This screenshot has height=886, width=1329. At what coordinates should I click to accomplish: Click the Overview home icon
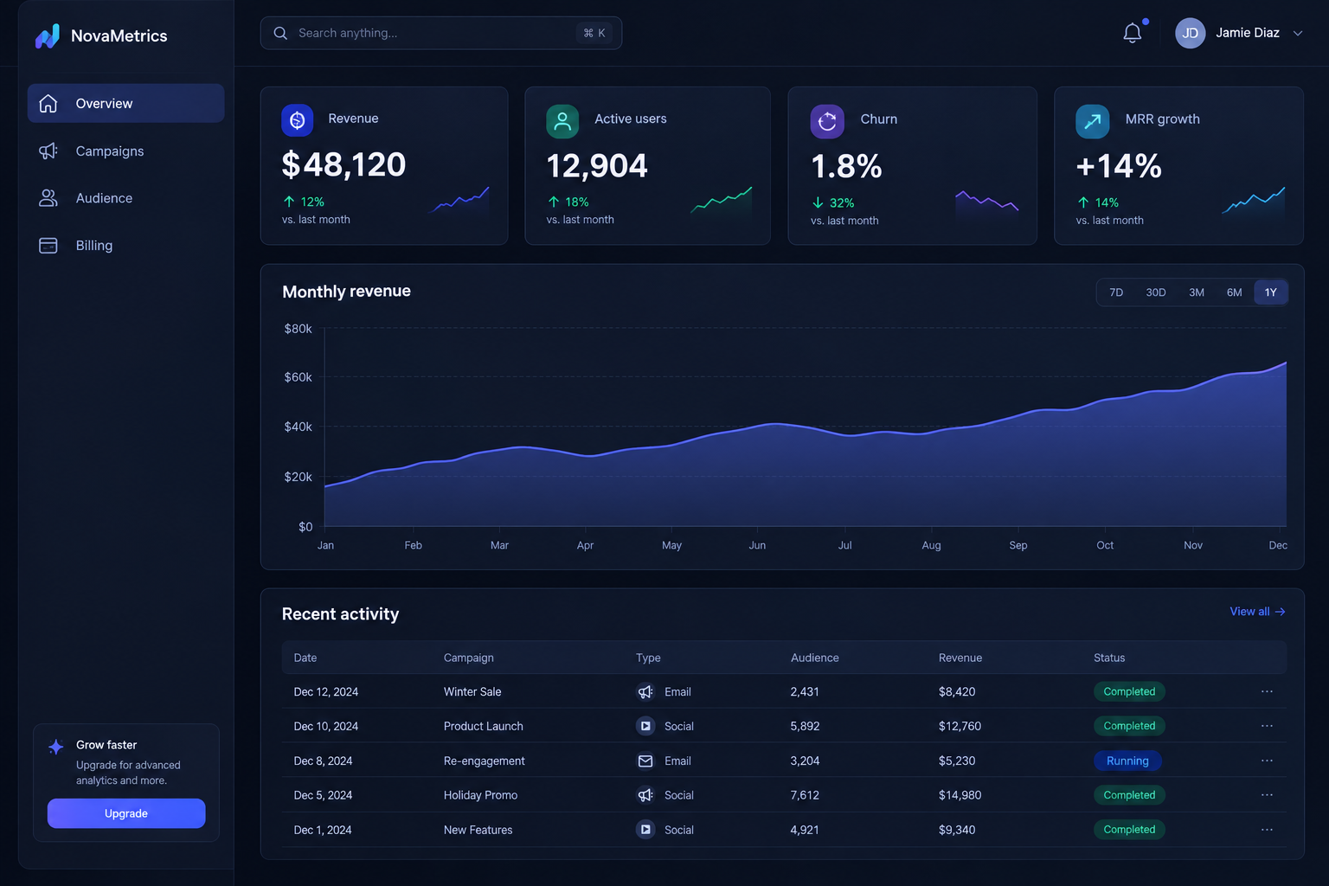point(48,103)
